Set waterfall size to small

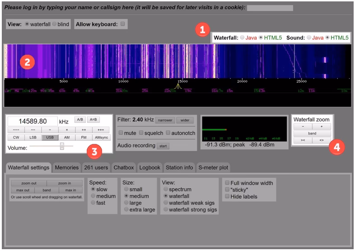pos(126,189)
